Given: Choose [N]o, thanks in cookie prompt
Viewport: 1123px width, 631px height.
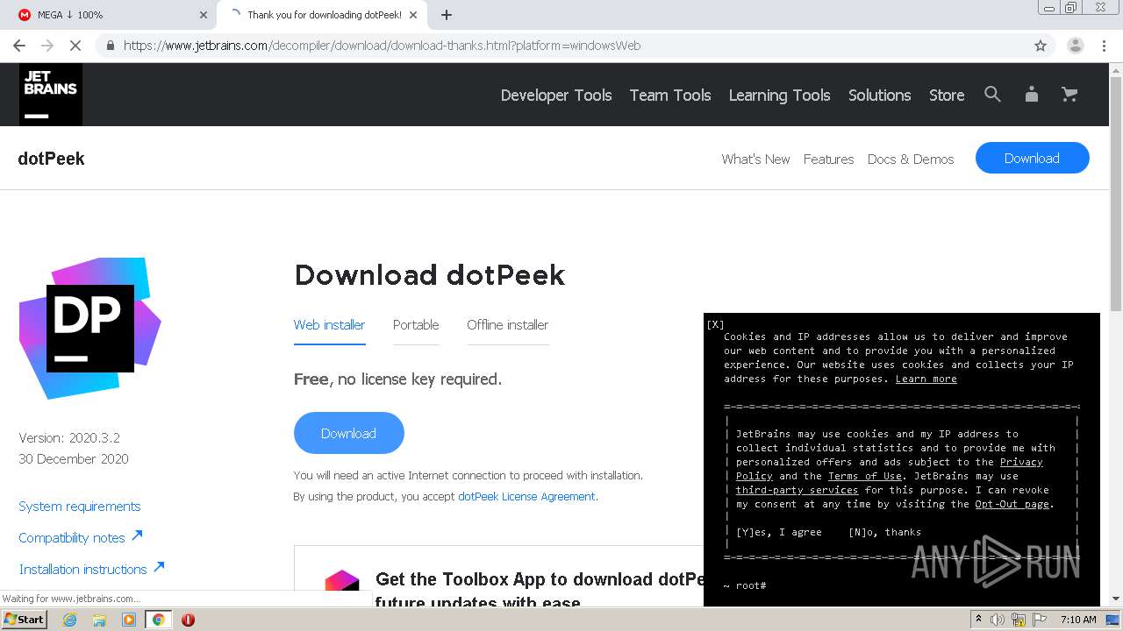Looking at the screenshot, I should (885, 532).
